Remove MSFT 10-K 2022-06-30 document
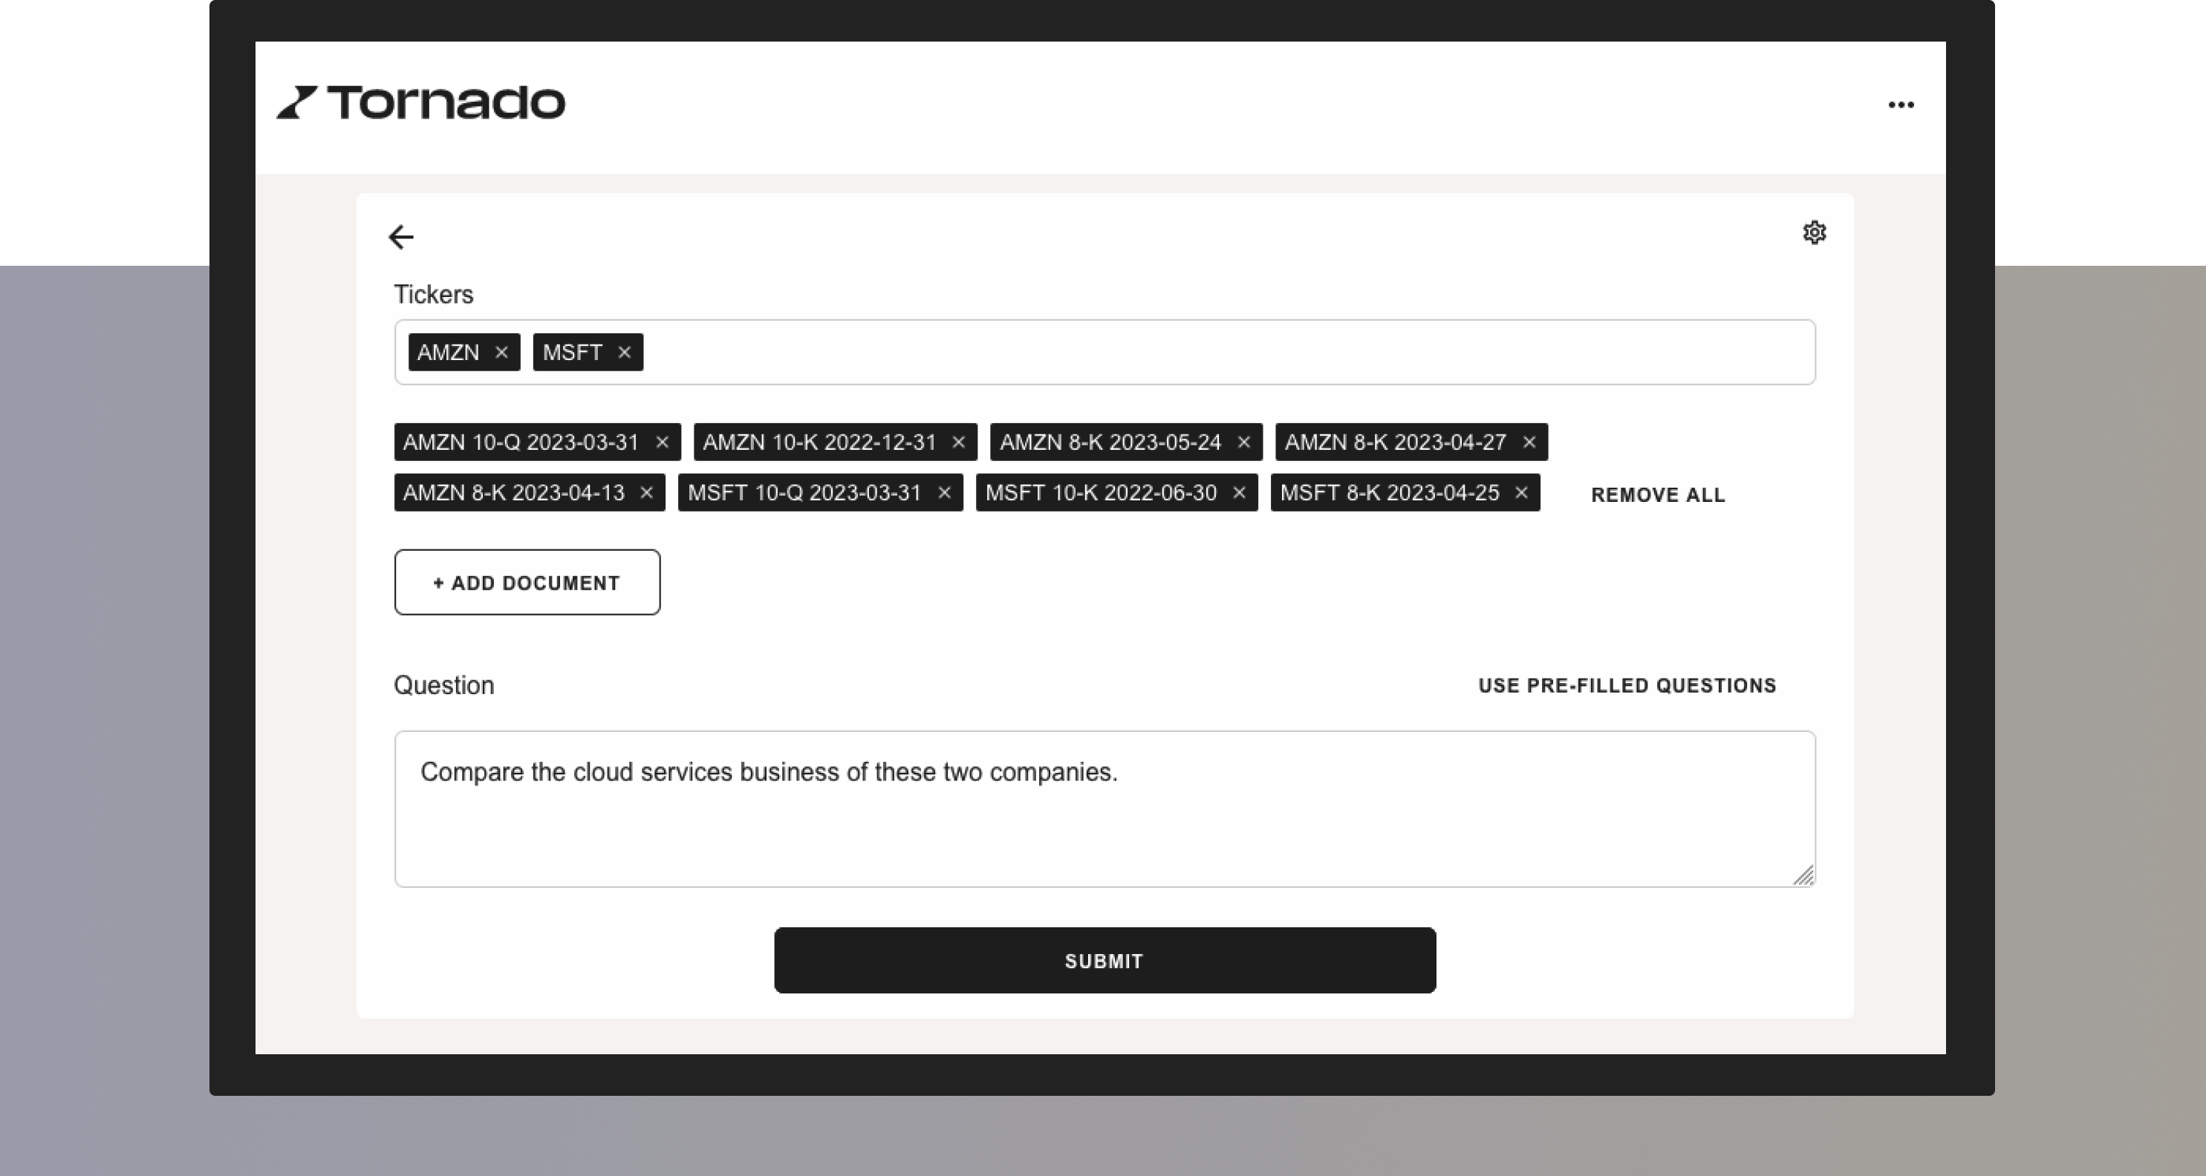The height and width of the screenshot is (1176, 2206). 1238,493
